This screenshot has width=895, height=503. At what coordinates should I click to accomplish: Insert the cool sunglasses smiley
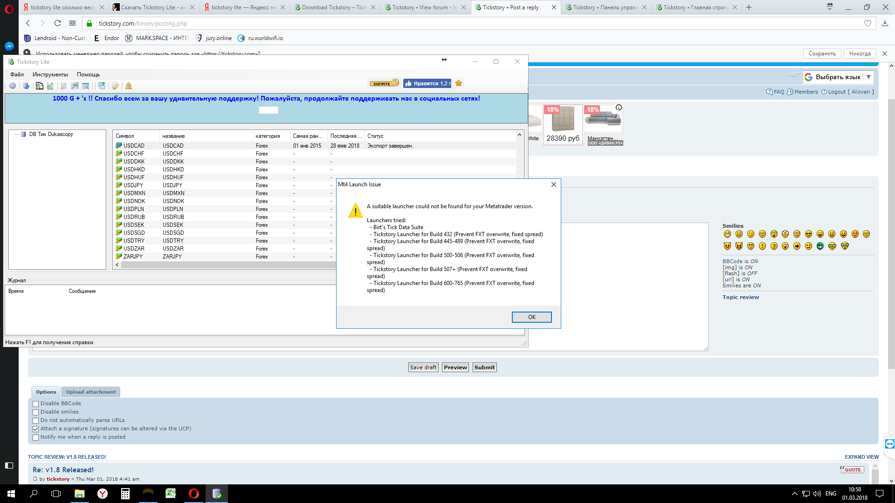pos(808,234)
